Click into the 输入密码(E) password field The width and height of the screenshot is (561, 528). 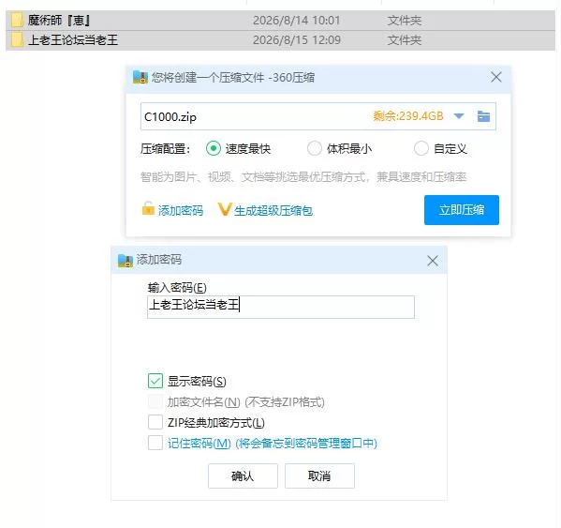pyautogui.click(x=281, y=307)
